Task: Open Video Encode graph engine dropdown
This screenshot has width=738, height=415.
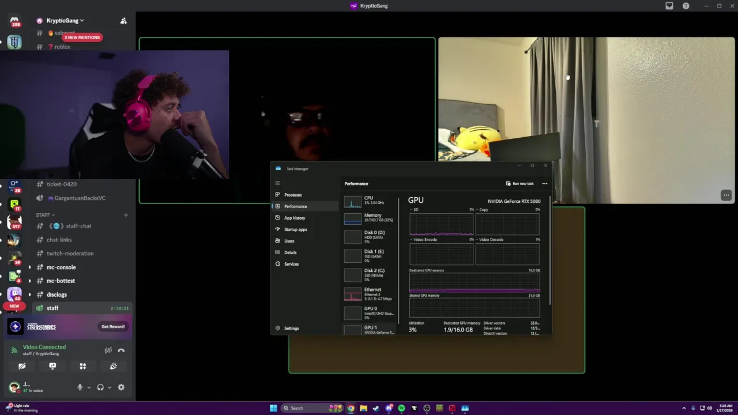Action: pos(423,240)
